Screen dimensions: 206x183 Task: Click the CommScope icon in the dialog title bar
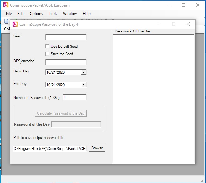coord(15,24)
